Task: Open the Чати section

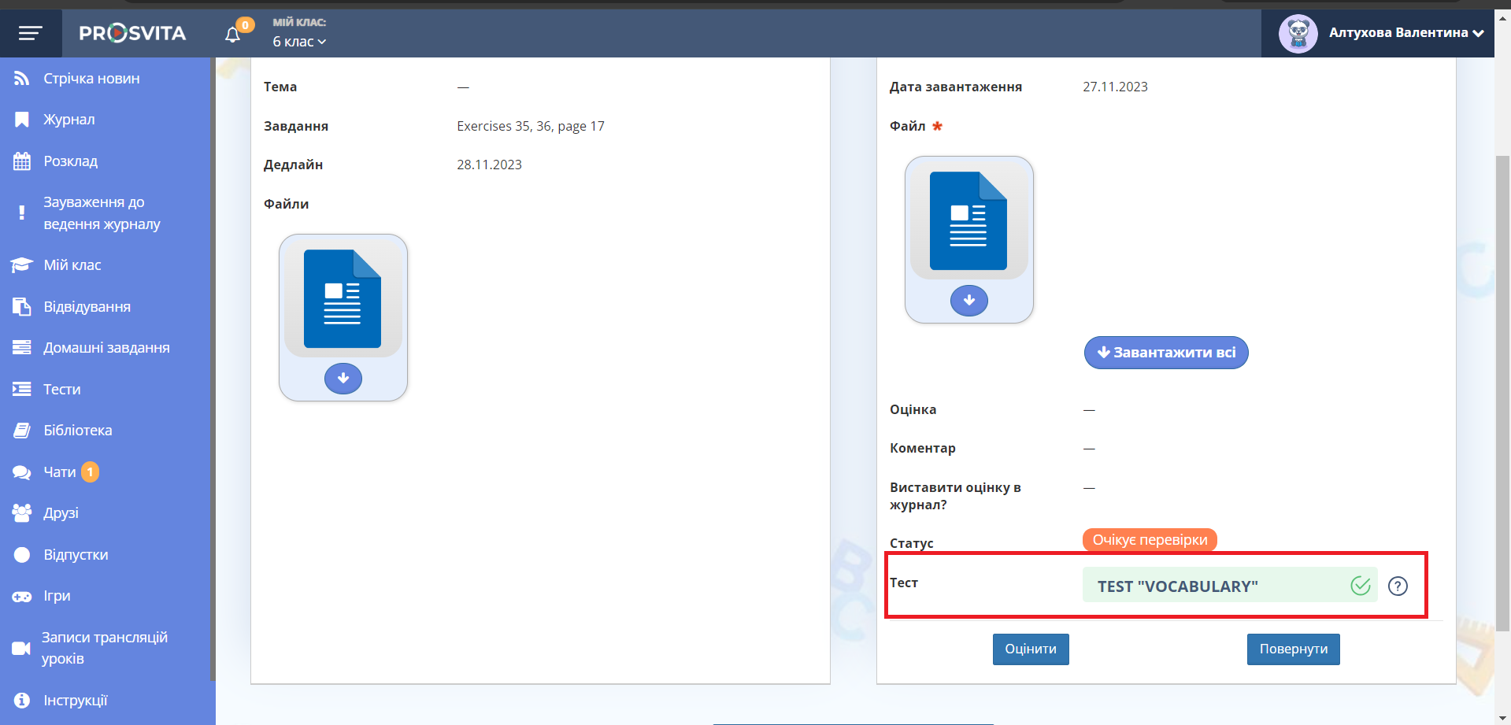Action: tap(60, 472)
